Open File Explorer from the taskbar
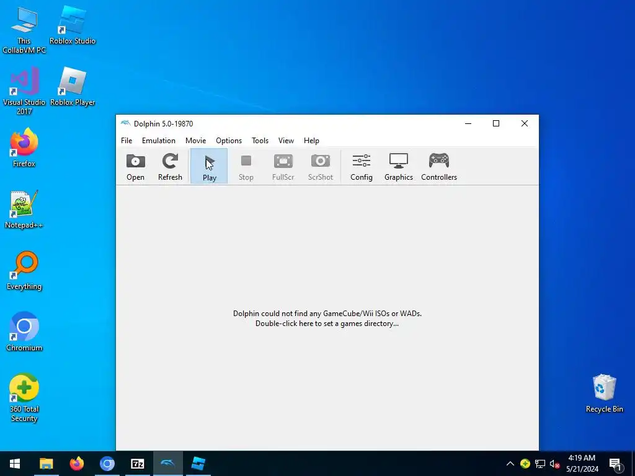This screenshot has height=476, width=635. click(46, 464)
